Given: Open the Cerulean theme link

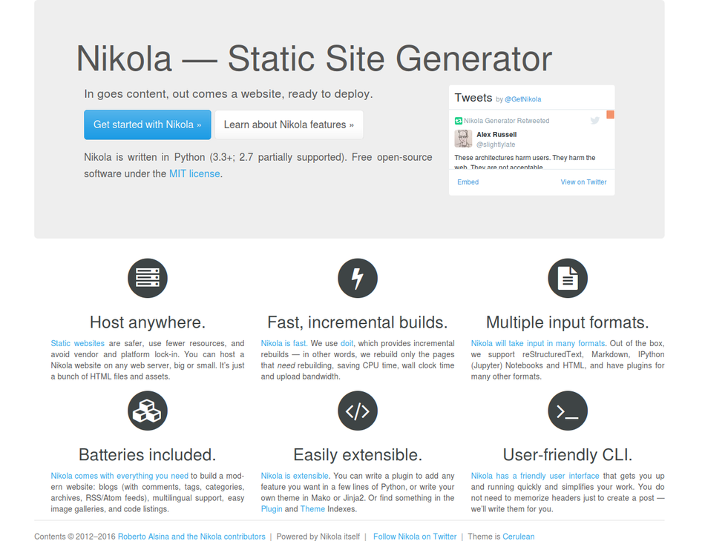Looking at the screenshot, I should click(x=519, y=537).
